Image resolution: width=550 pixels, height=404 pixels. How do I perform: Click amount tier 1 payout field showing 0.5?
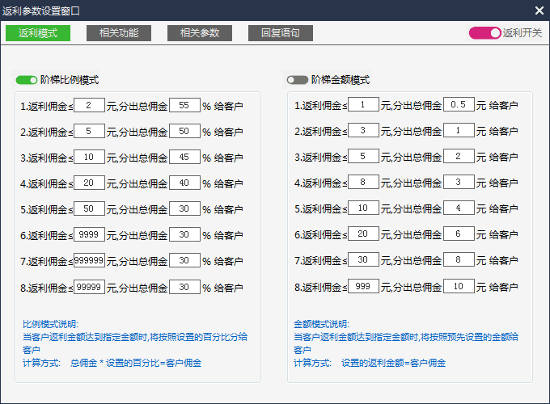click(x=459, y=105)
